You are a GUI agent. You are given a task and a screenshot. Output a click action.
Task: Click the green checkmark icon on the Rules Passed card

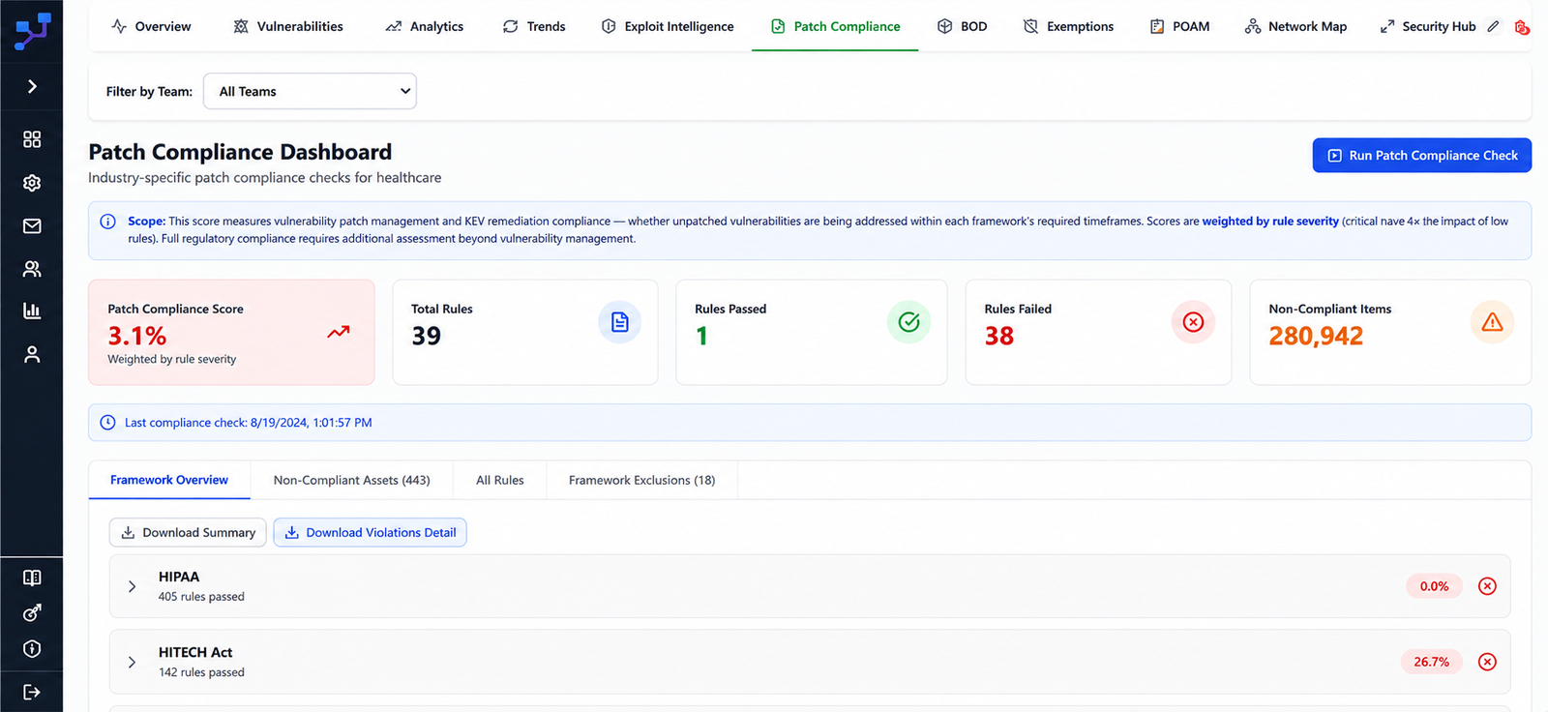[908, 322]
